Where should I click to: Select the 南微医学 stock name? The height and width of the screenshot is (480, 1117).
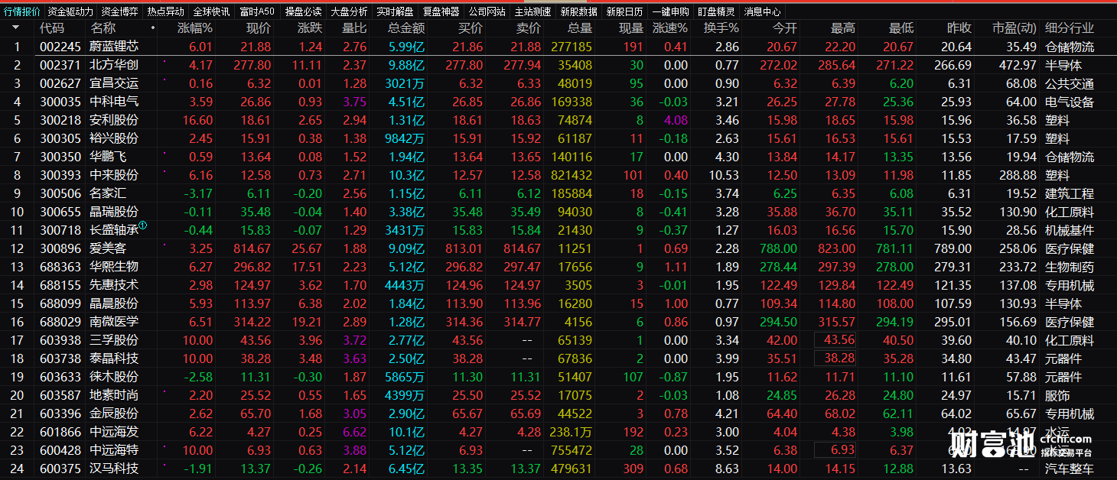pos(115,322)
